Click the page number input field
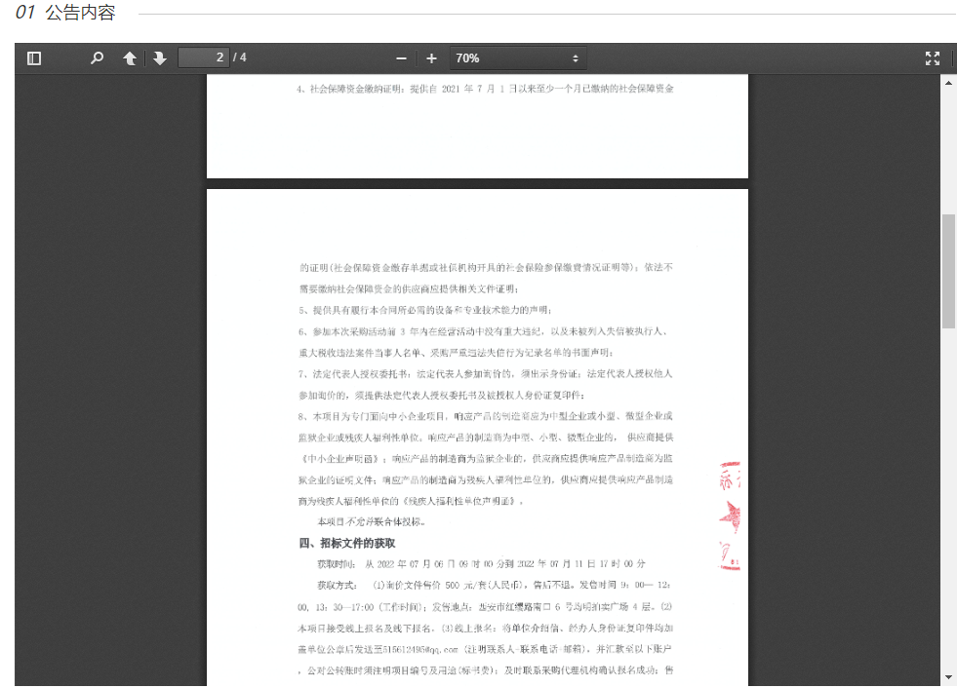Viewport: 957px width, 688px height. pos(203,58)
